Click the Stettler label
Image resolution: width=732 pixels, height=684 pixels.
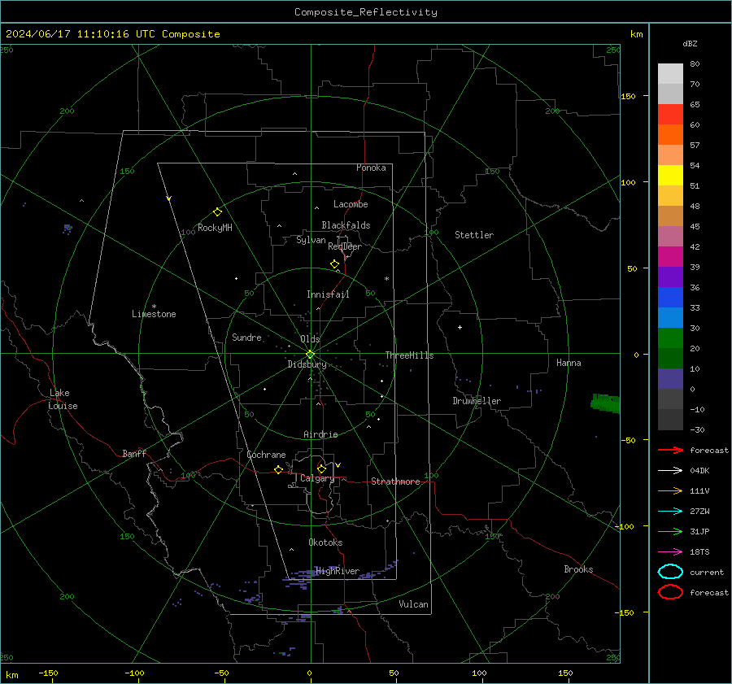click(474, 235)
